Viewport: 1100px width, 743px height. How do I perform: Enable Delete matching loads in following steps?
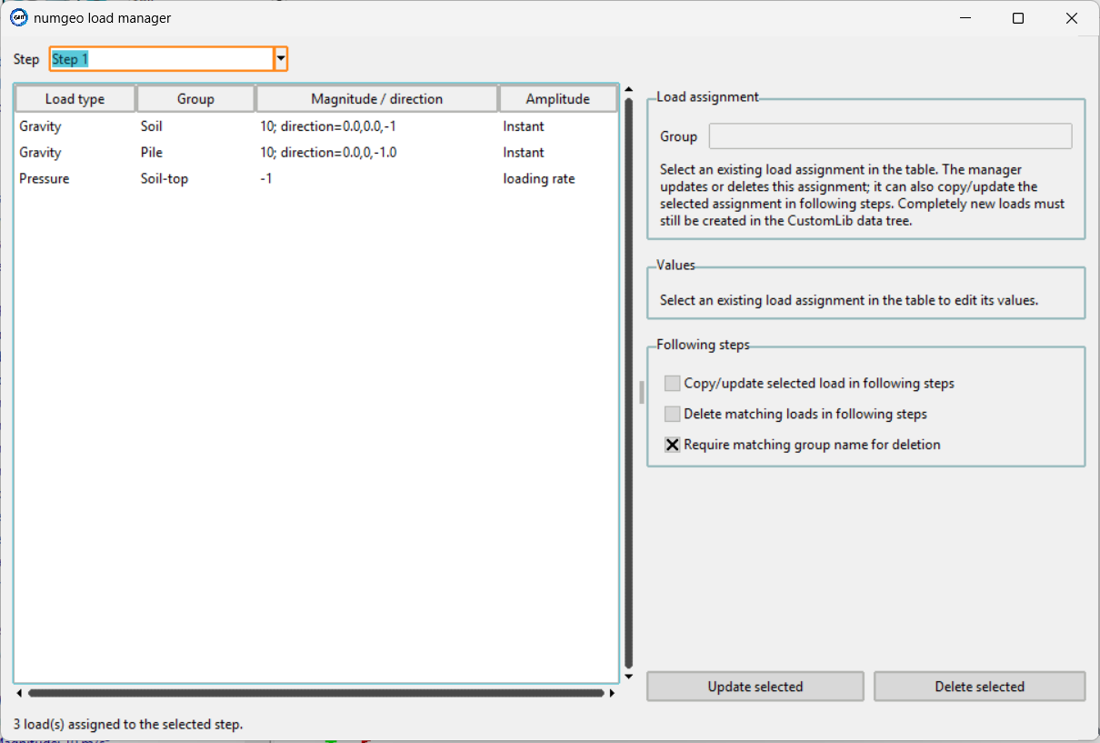673,415
